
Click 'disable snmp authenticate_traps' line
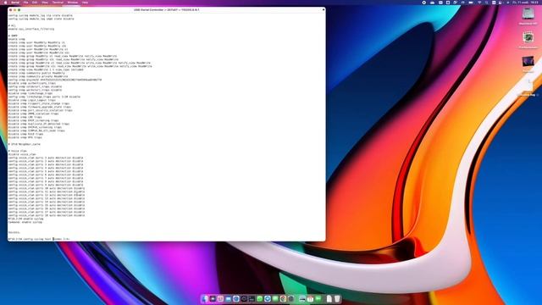32,83
